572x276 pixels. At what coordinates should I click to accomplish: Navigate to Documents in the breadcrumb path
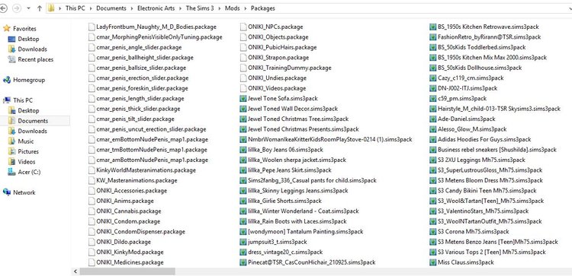click(111, 8)
